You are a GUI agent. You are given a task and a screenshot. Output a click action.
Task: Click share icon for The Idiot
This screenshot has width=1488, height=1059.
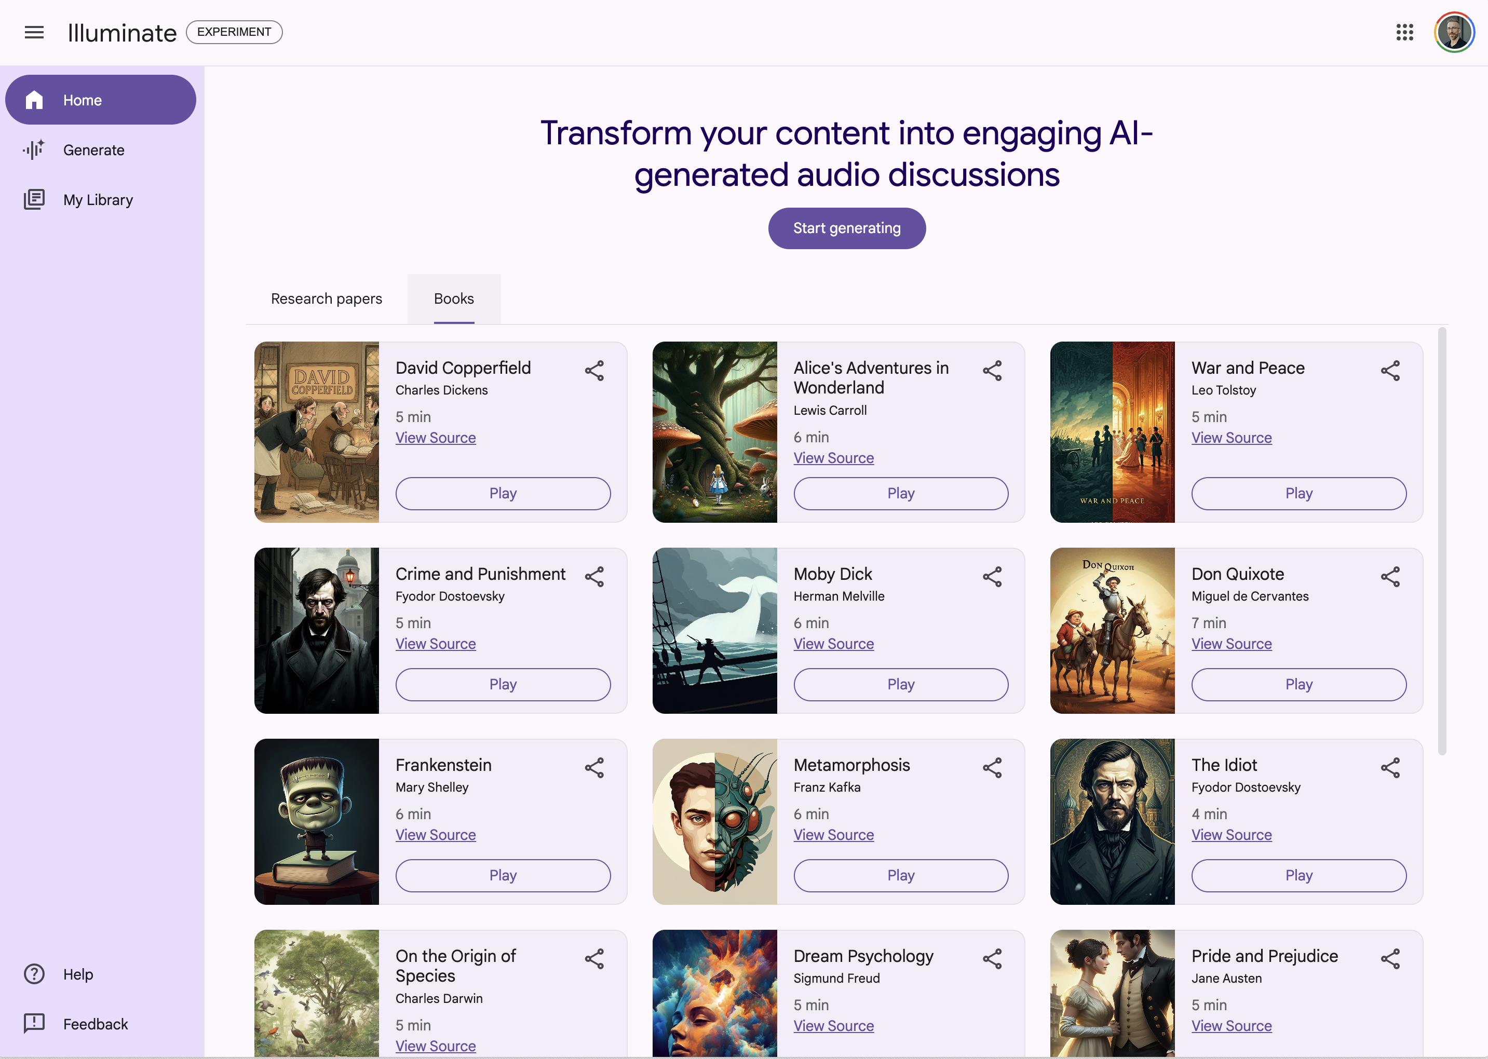tap(1389, 767)
